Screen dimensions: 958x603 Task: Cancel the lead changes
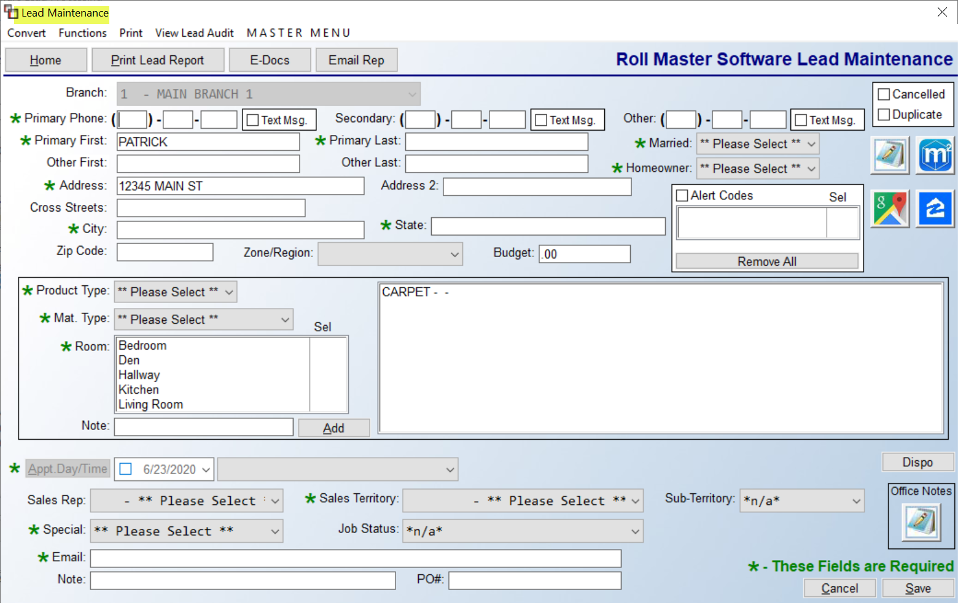click(x=839, y=588)
